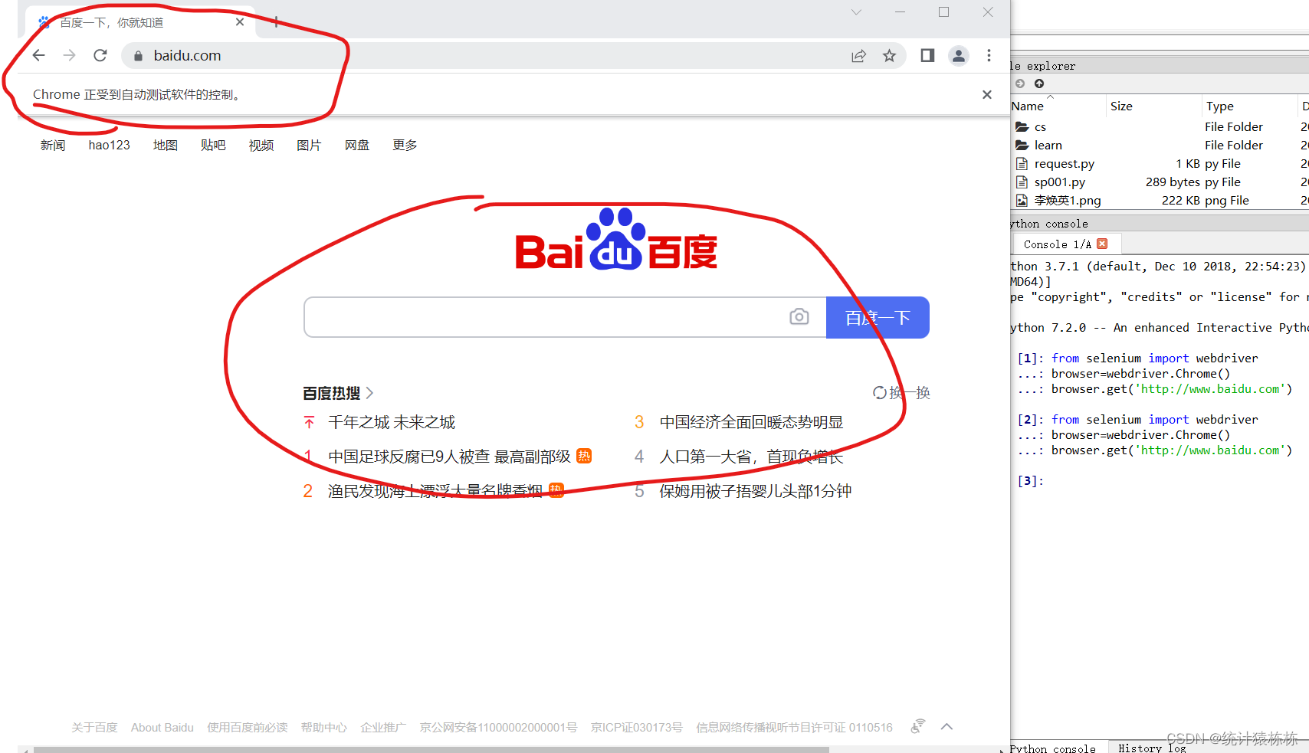Image resolution: width=1309 pixels, height=753 pixels.
Task: Click the pinned top arrow icon in hot search
Action: point(309,422)
